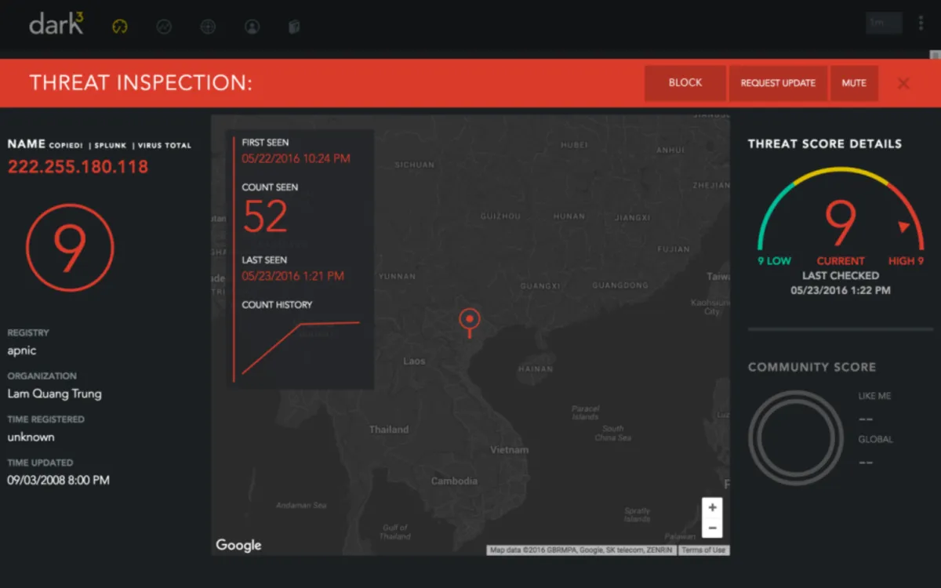
Task: Zoom in the map with plus button
Action: [x=712, y=507]
